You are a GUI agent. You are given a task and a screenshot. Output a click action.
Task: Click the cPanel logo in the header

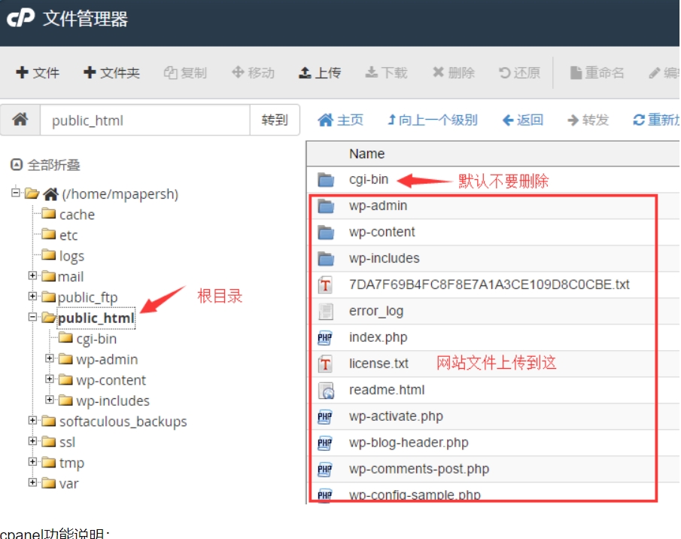pyautogui.click(x=20, y=18)
